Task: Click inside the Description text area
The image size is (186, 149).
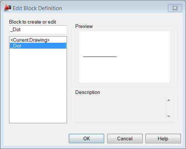Action: 119,108
